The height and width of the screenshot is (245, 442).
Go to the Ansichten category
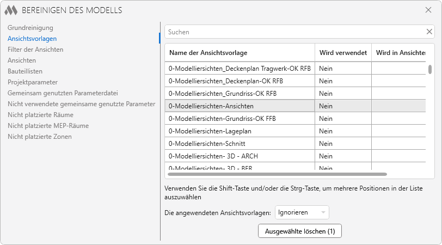[x=22, y=60]
